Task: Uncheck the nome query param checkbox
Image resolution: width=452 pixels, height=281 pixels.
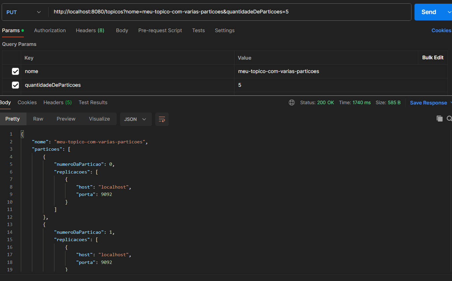Action: (15, 71)
